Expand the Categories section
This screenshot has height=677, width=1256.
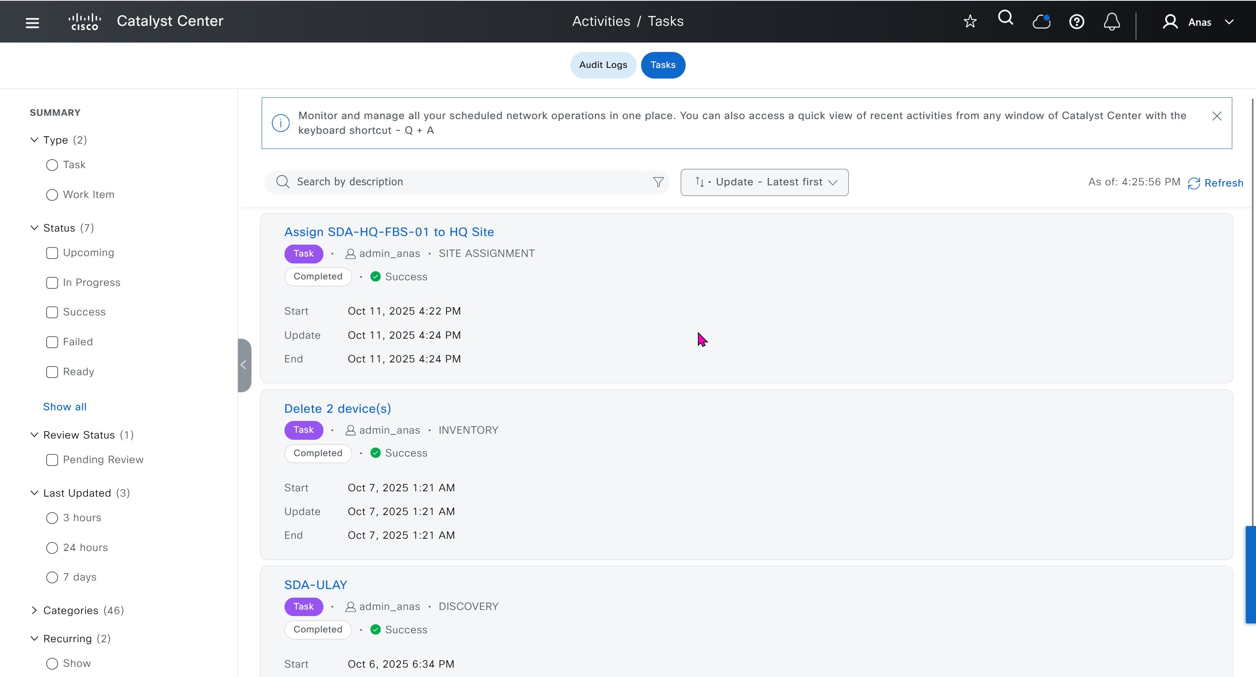(x=34, y=610)
